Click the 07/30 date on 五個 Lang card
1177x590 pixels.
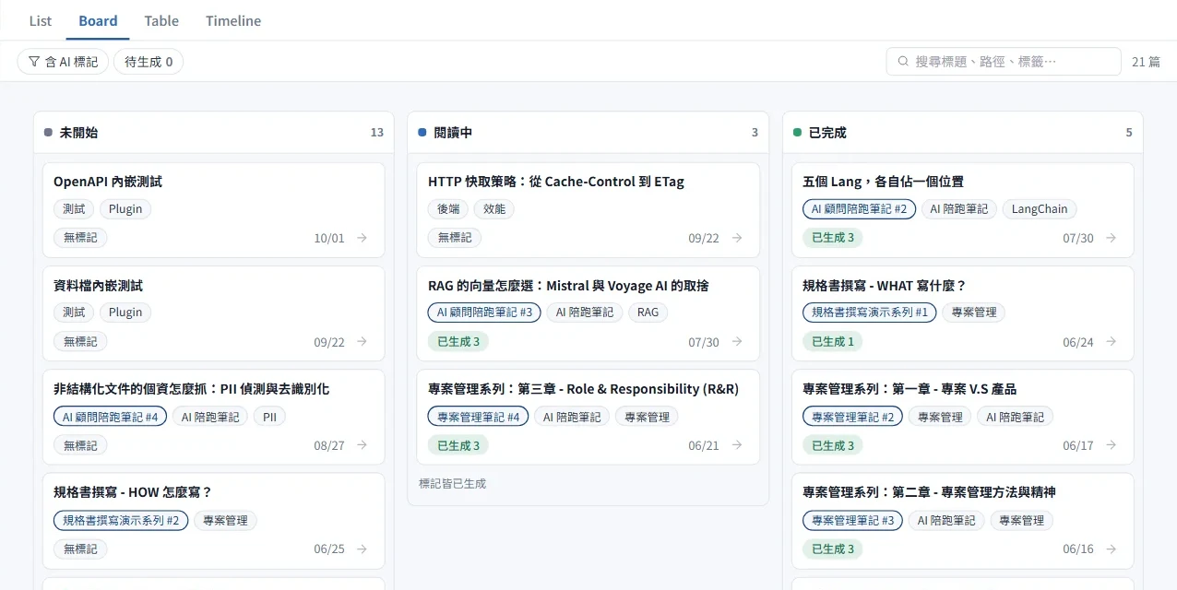click(x=1078, y=238)
